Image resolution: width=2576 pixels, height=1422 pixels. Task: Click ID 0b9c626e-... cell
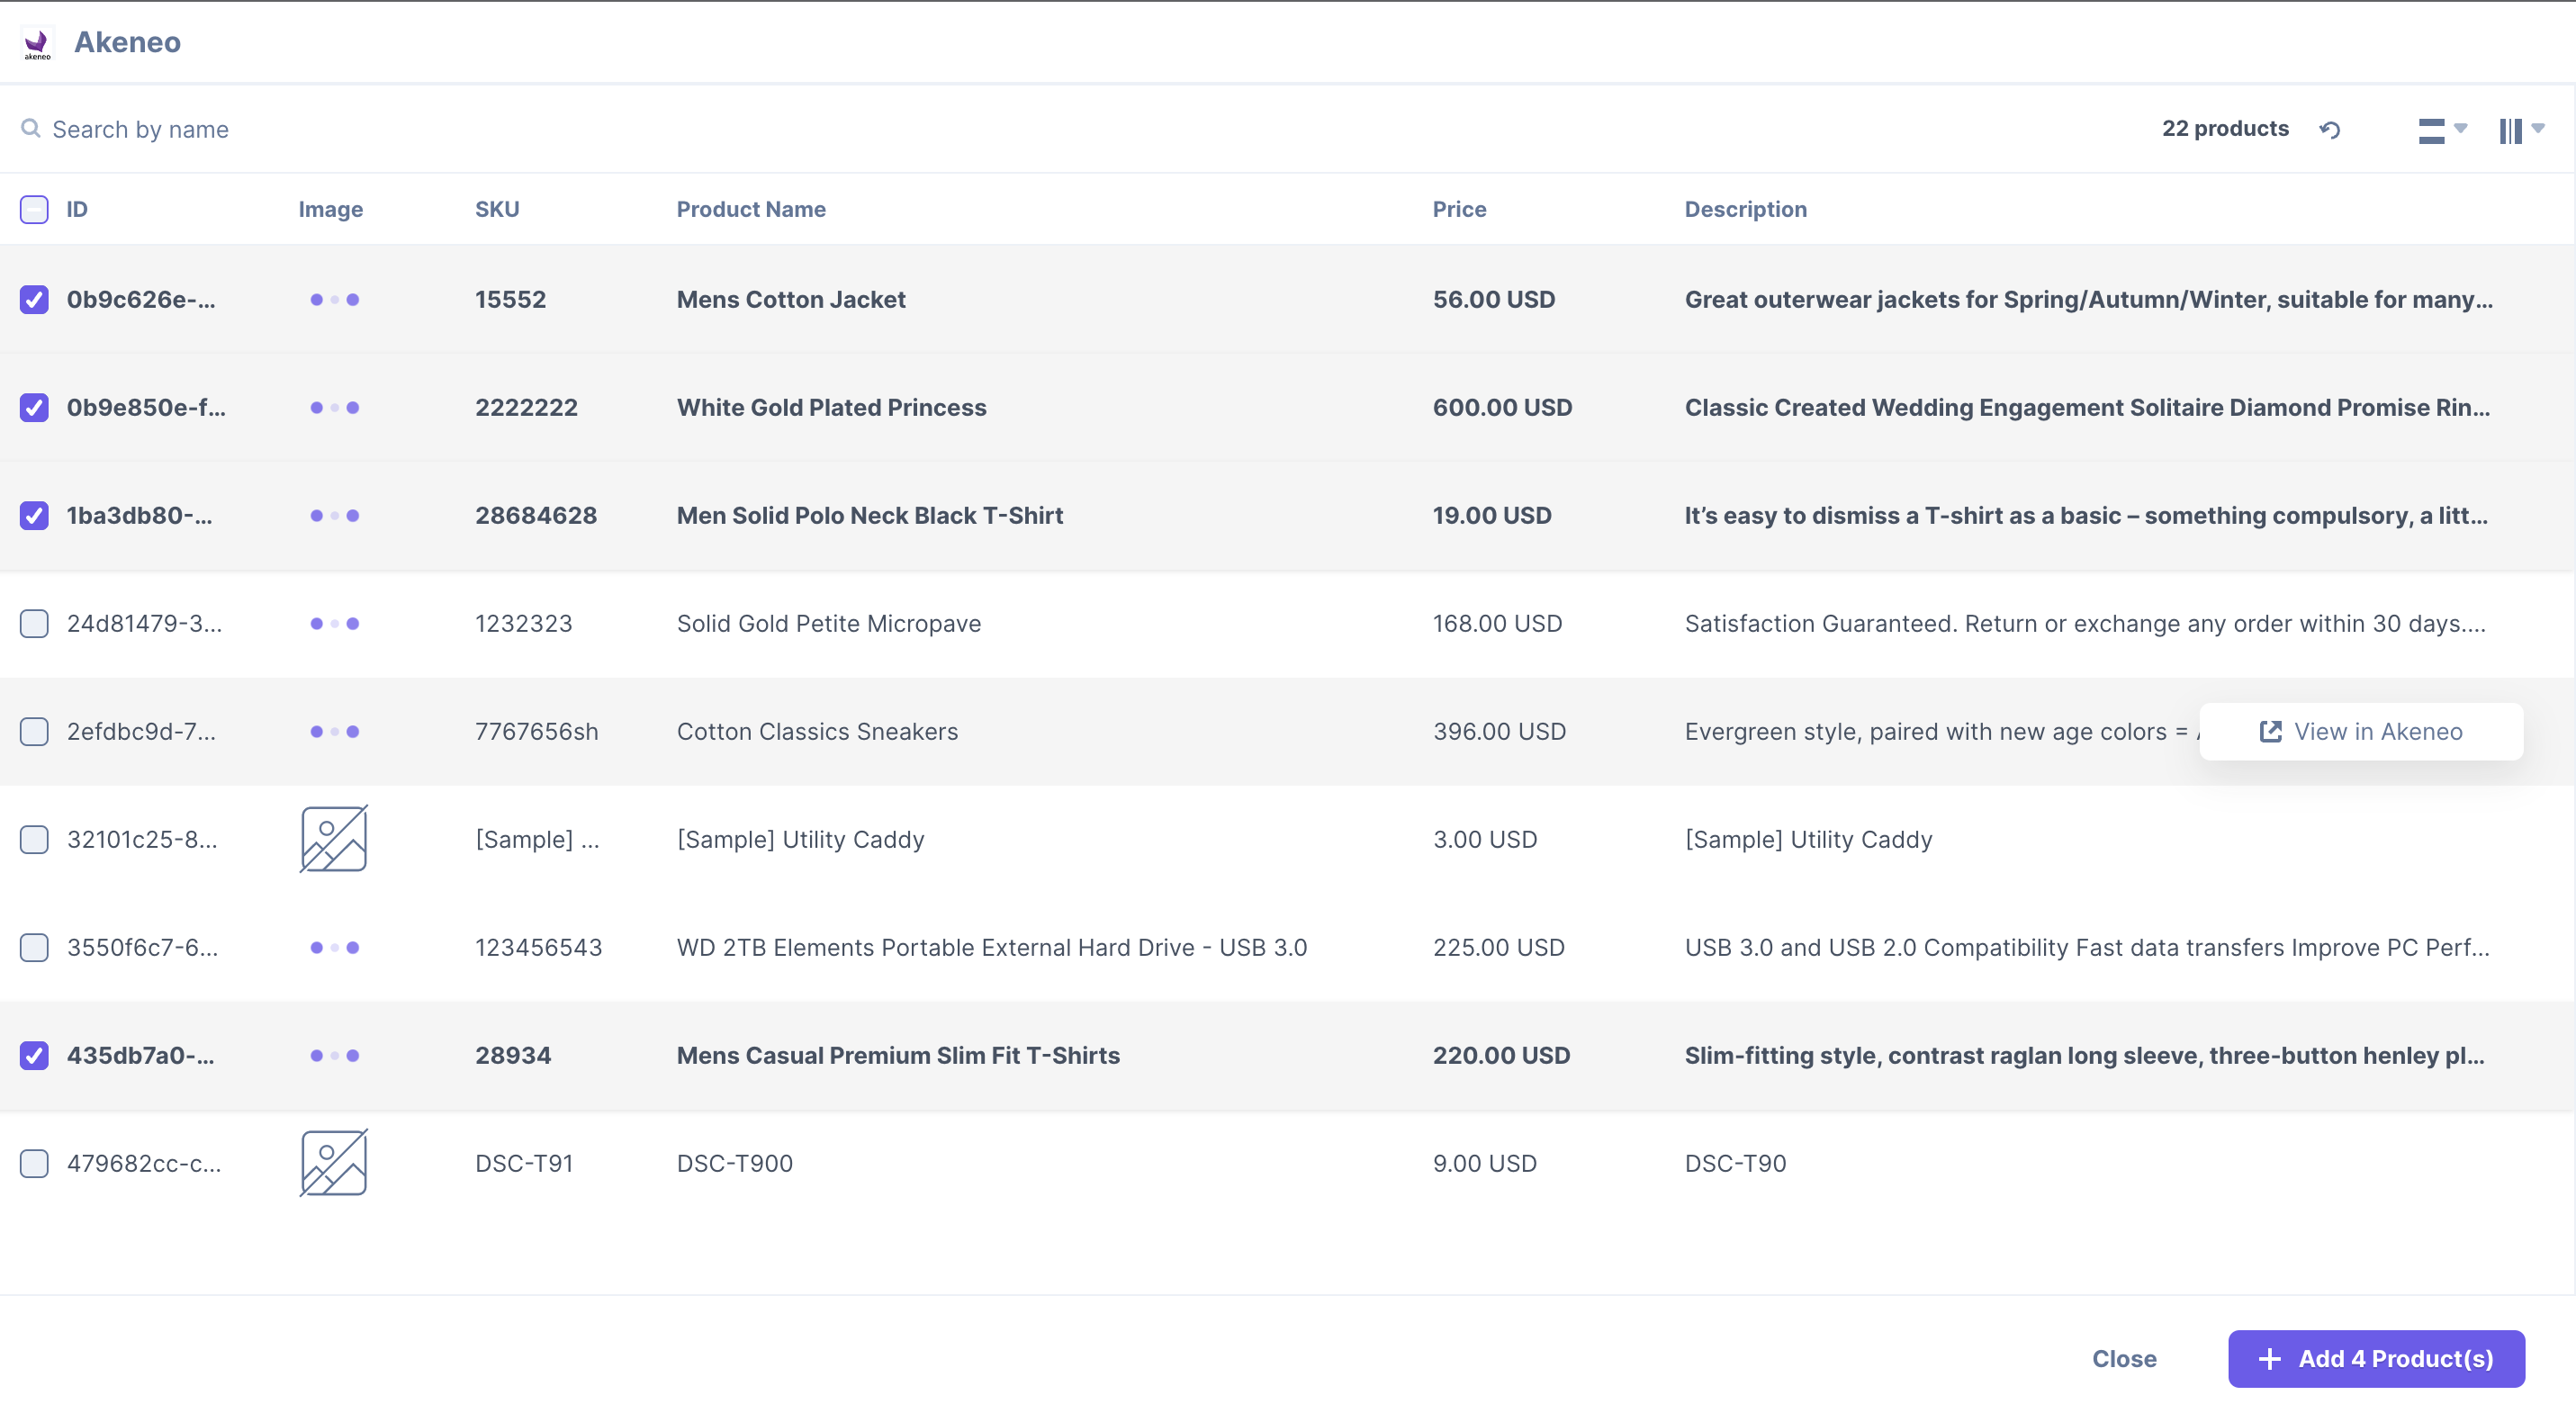click(x=141, y=299)
